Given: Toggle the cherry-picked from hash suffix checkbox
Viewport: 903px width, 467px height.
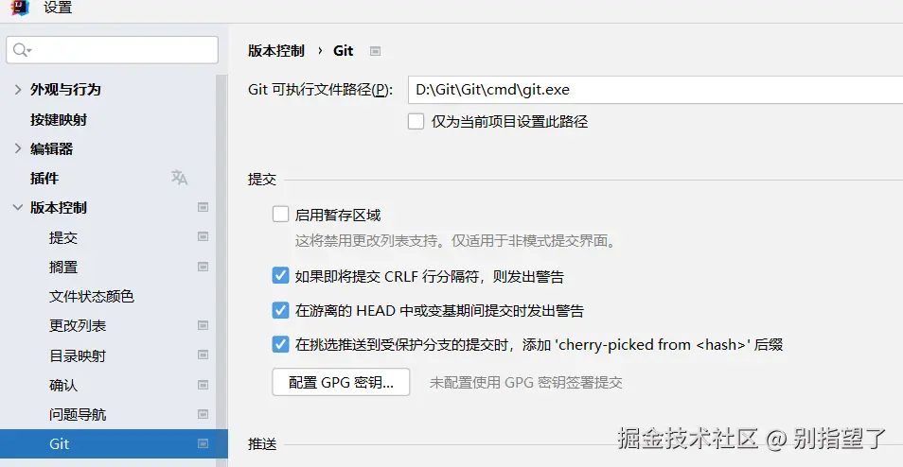Looking at the screenshot, I should point(280,344).
